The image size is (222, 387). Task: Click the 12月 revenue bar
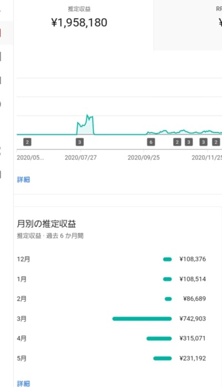(x=167, y=259)
